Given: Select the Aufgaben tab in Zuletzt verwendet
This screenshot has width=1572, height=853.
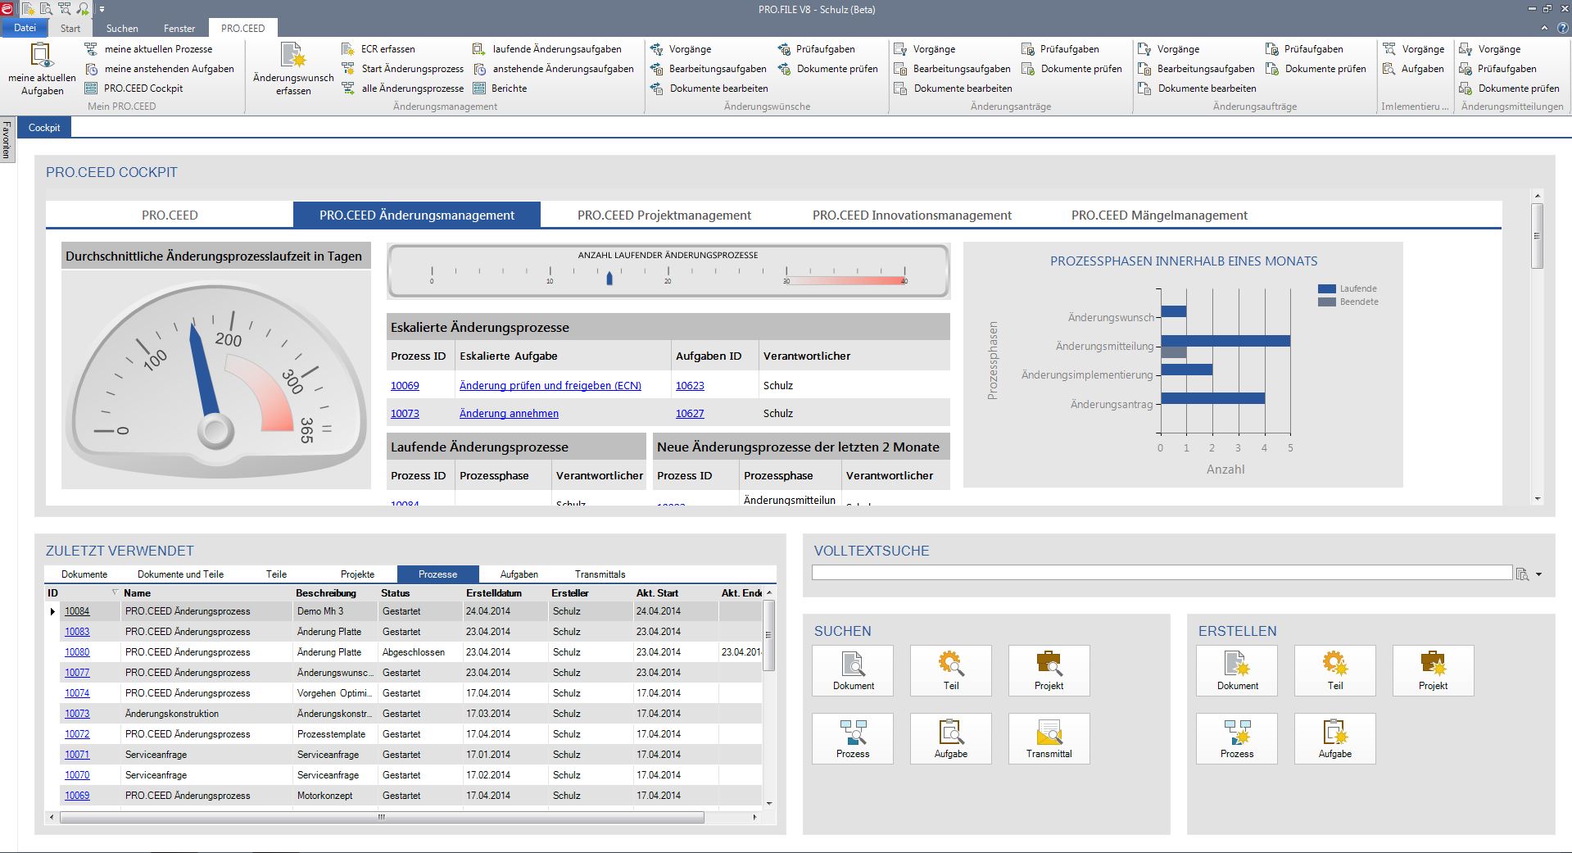Looking at the screenshot, I should [x=519, y=574].
